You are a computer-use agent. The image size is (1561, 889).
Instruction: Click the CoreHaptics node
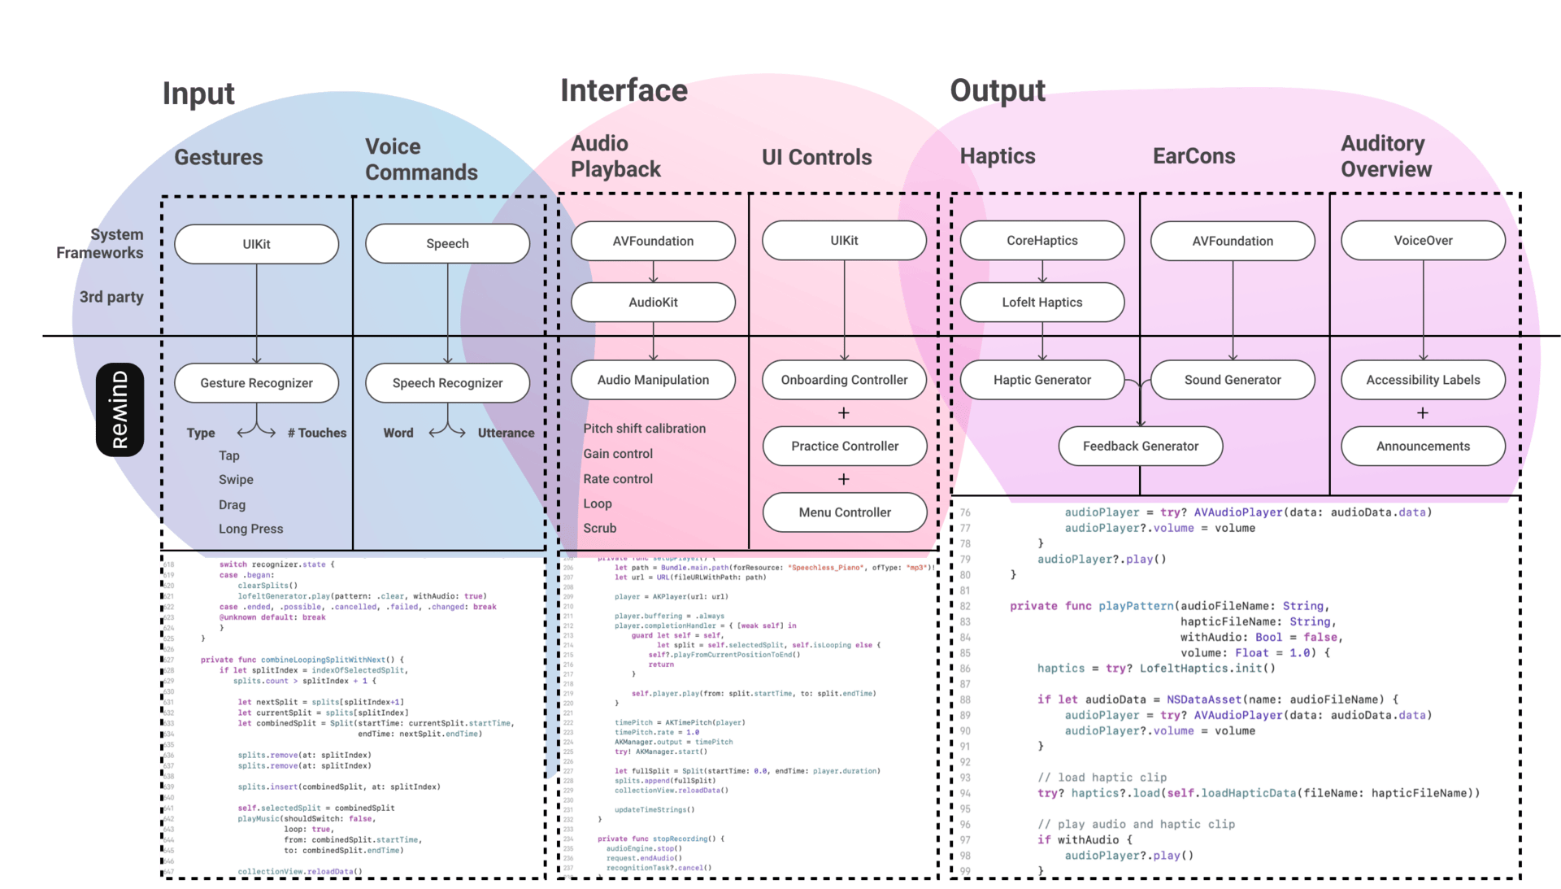click(x=1042, y=240)
